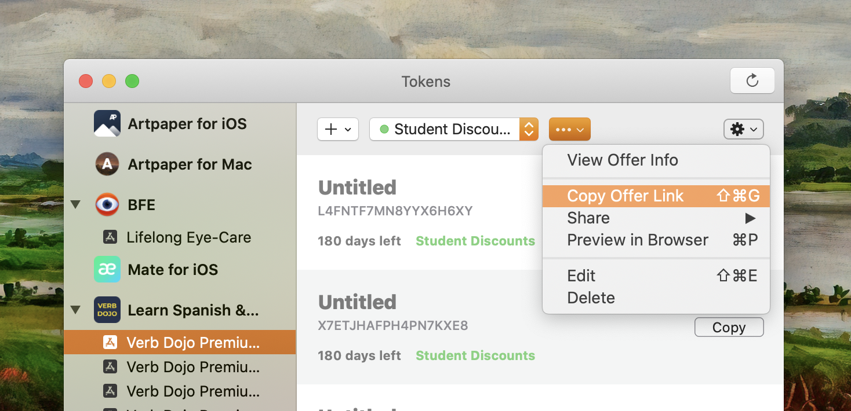This screenshot has width=851, height=411.
Task: Click the BFE eye app icon
Action: pyautogui.click(x=107, y=205)
